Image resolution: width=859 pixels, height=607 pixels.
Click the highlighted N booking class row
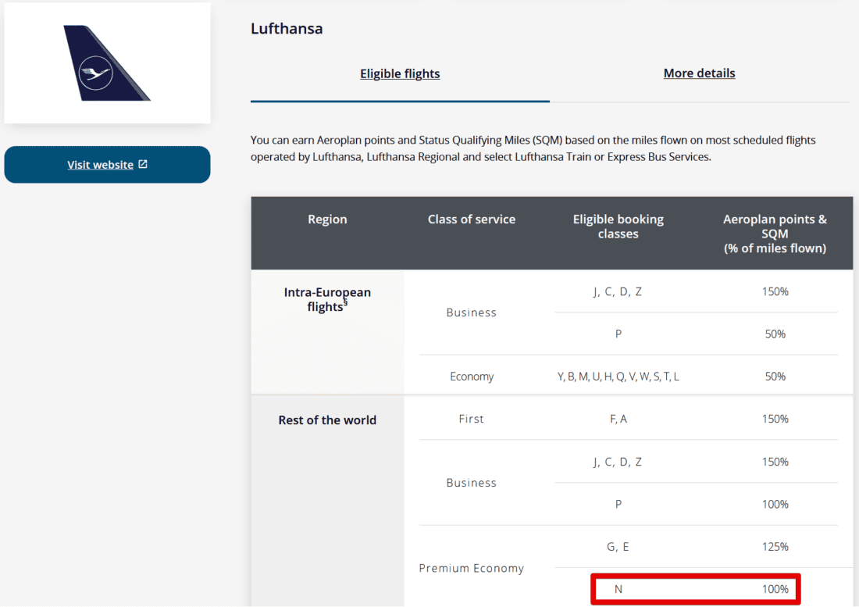[x=696, y=589]
